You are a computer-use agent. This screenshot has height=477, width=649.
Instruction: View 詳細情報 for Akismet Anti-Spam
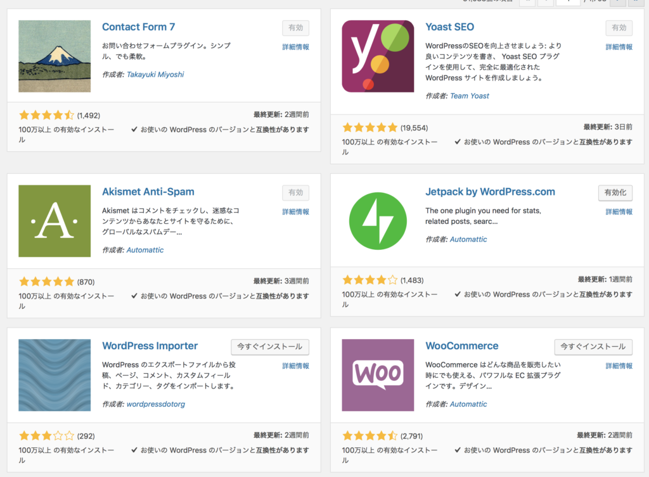coord(295,211)
